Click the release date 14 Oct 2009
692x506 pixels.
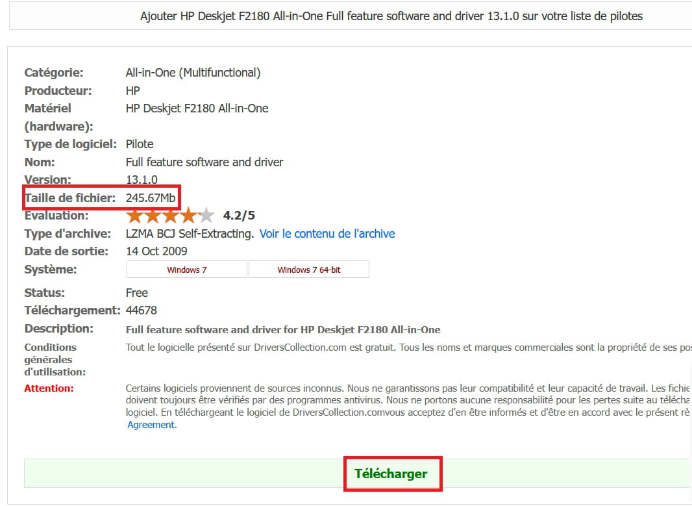click(x=156, y=251)
